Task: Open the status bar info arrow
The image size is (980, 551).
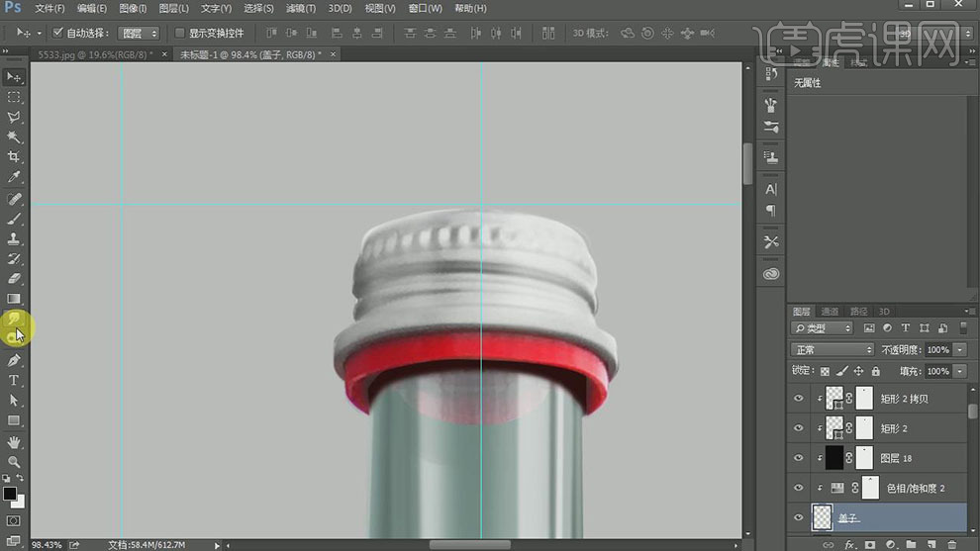Action: pyautogui.click(x=216, y=545)
